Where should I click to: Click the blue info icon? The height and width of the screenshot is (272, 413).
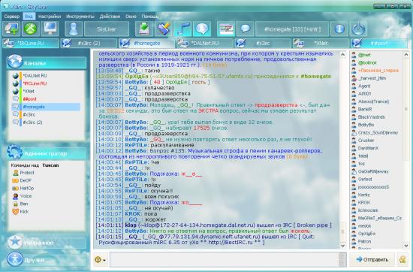pos(339,29)
